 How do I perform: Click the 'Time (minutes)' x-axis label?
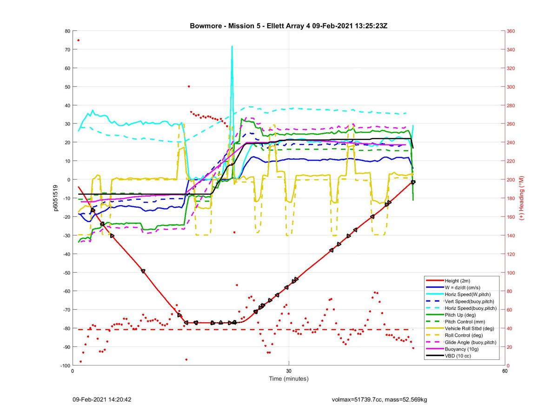tap(289, 378)
